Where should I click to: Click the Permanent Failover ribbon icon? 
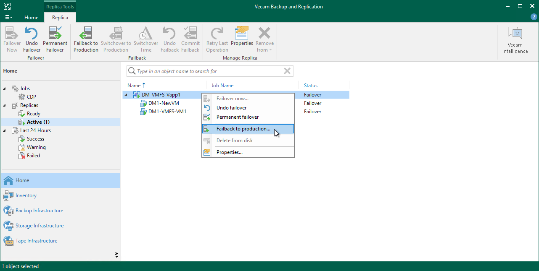tap(55, 39)
